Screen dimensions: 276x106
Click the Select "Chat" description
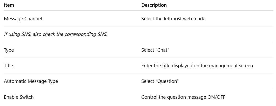[x=155, y=50]
